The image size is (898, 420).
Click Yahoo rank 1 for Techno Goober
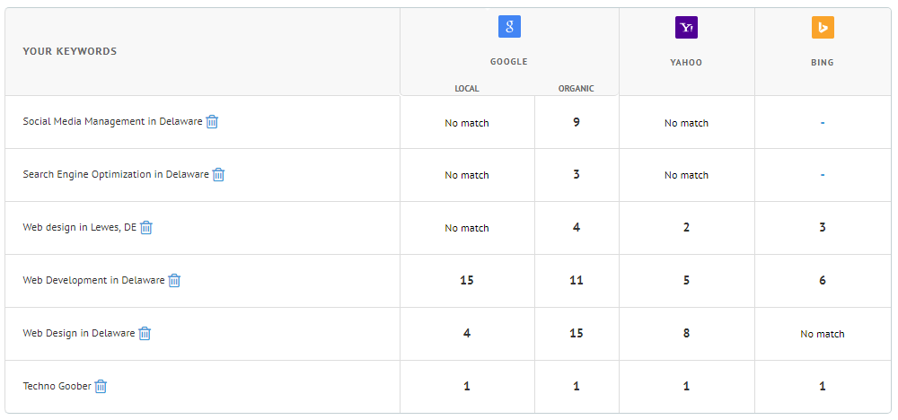pyautogui.click(x=686, y=386)
